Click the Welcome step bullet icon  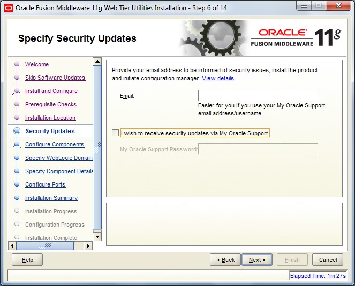[x=17, y=64]
